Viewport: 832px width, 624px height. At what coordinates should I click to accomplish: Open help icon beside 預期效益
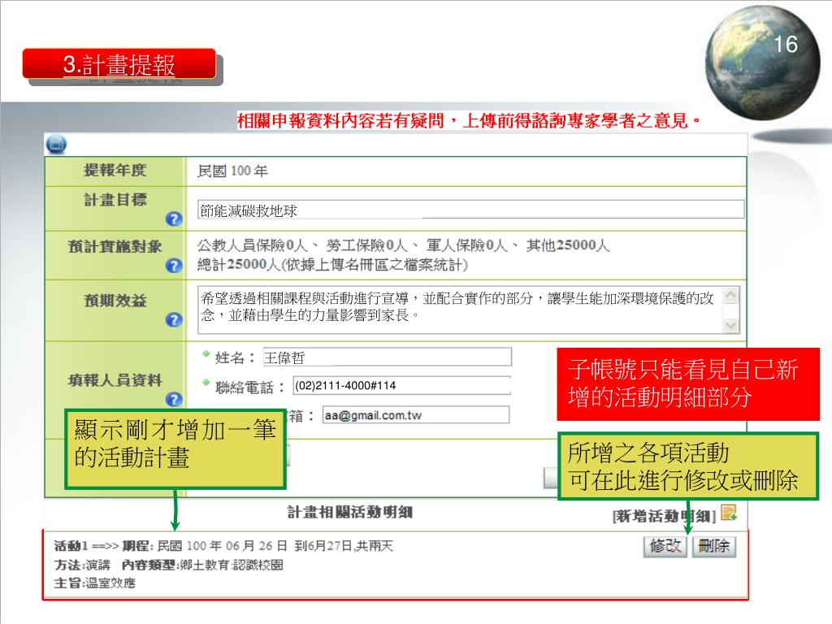(174, 319)
